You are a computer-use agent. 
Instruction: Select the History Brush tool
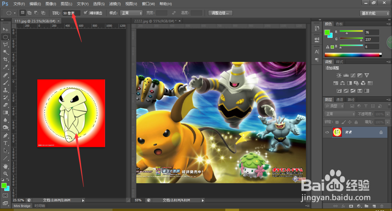(x=5, y=97)
